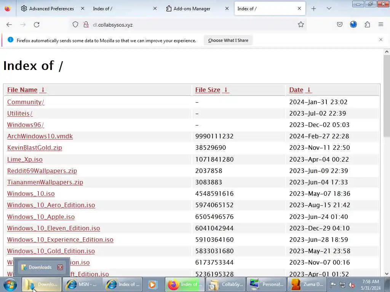
Task: Click the scrollbar down arrow
Action: click(387, 274)
